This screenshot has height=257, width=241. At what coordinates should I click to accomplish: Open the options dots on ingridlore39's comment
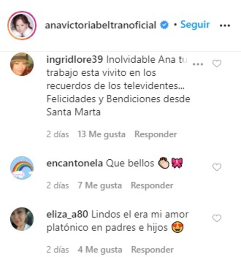coord(198,64)
